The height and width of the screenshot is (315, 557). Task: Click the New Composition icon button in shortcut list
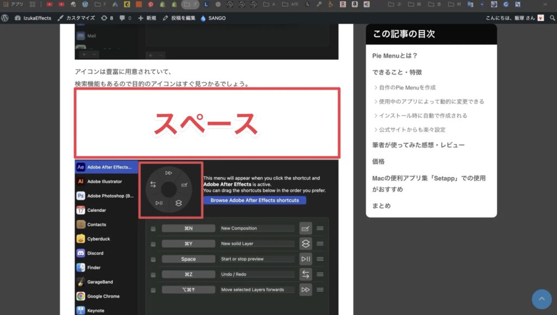coord(306,229)
